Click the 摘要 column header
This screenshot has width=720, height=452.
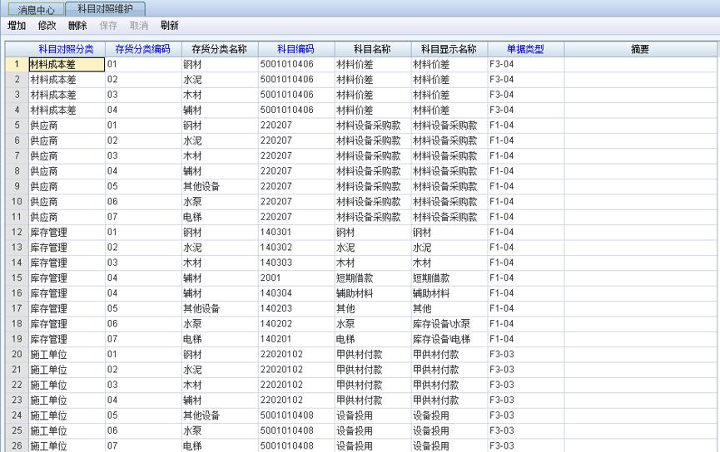click(640, 49)
